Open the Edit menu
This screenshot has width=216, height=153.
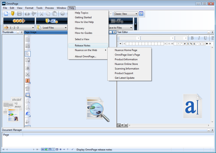coord(12,8)
